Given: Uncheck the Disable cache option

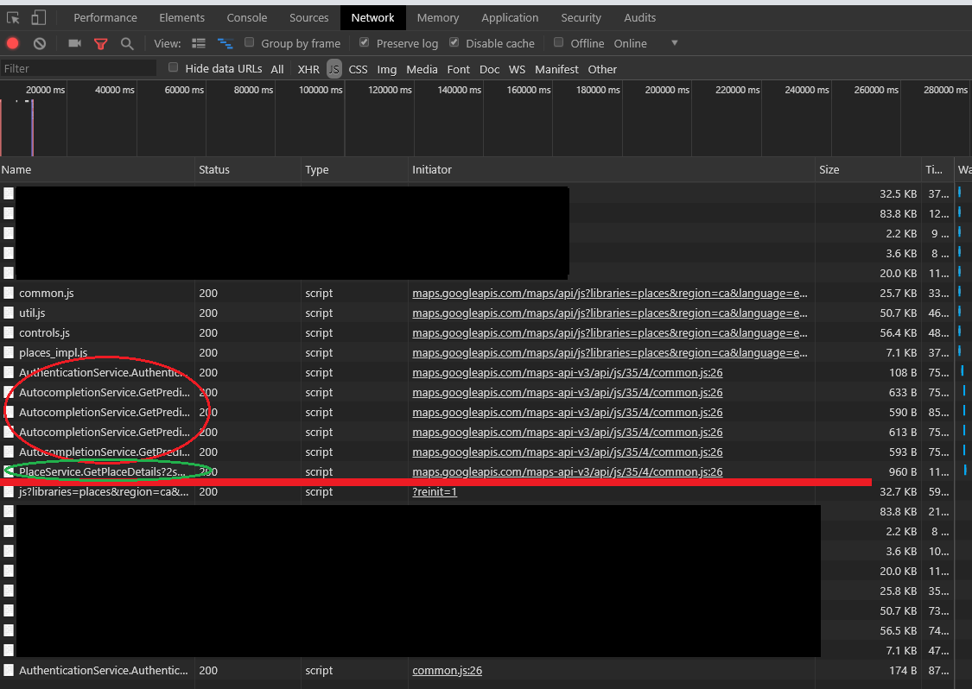Looking at the screenshot, I should click(454, 42).
